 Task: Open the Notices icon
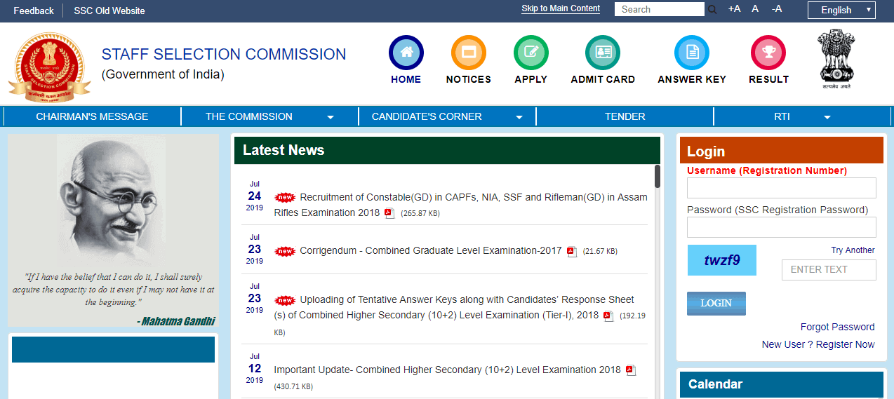pyautogui.click(x=468, y=53)
